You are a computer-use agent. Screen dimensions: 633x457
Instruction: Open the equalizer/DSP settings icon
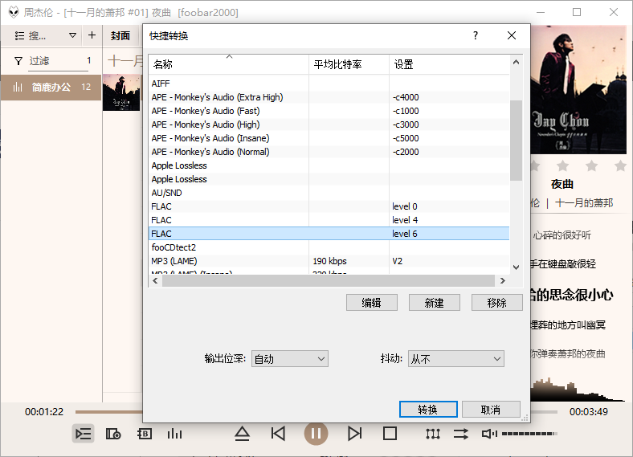[x=433, y=434]
